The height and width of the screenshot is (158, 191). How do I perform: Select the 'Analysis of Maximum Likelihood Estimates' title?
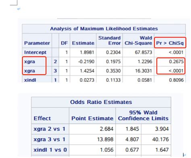104,29
